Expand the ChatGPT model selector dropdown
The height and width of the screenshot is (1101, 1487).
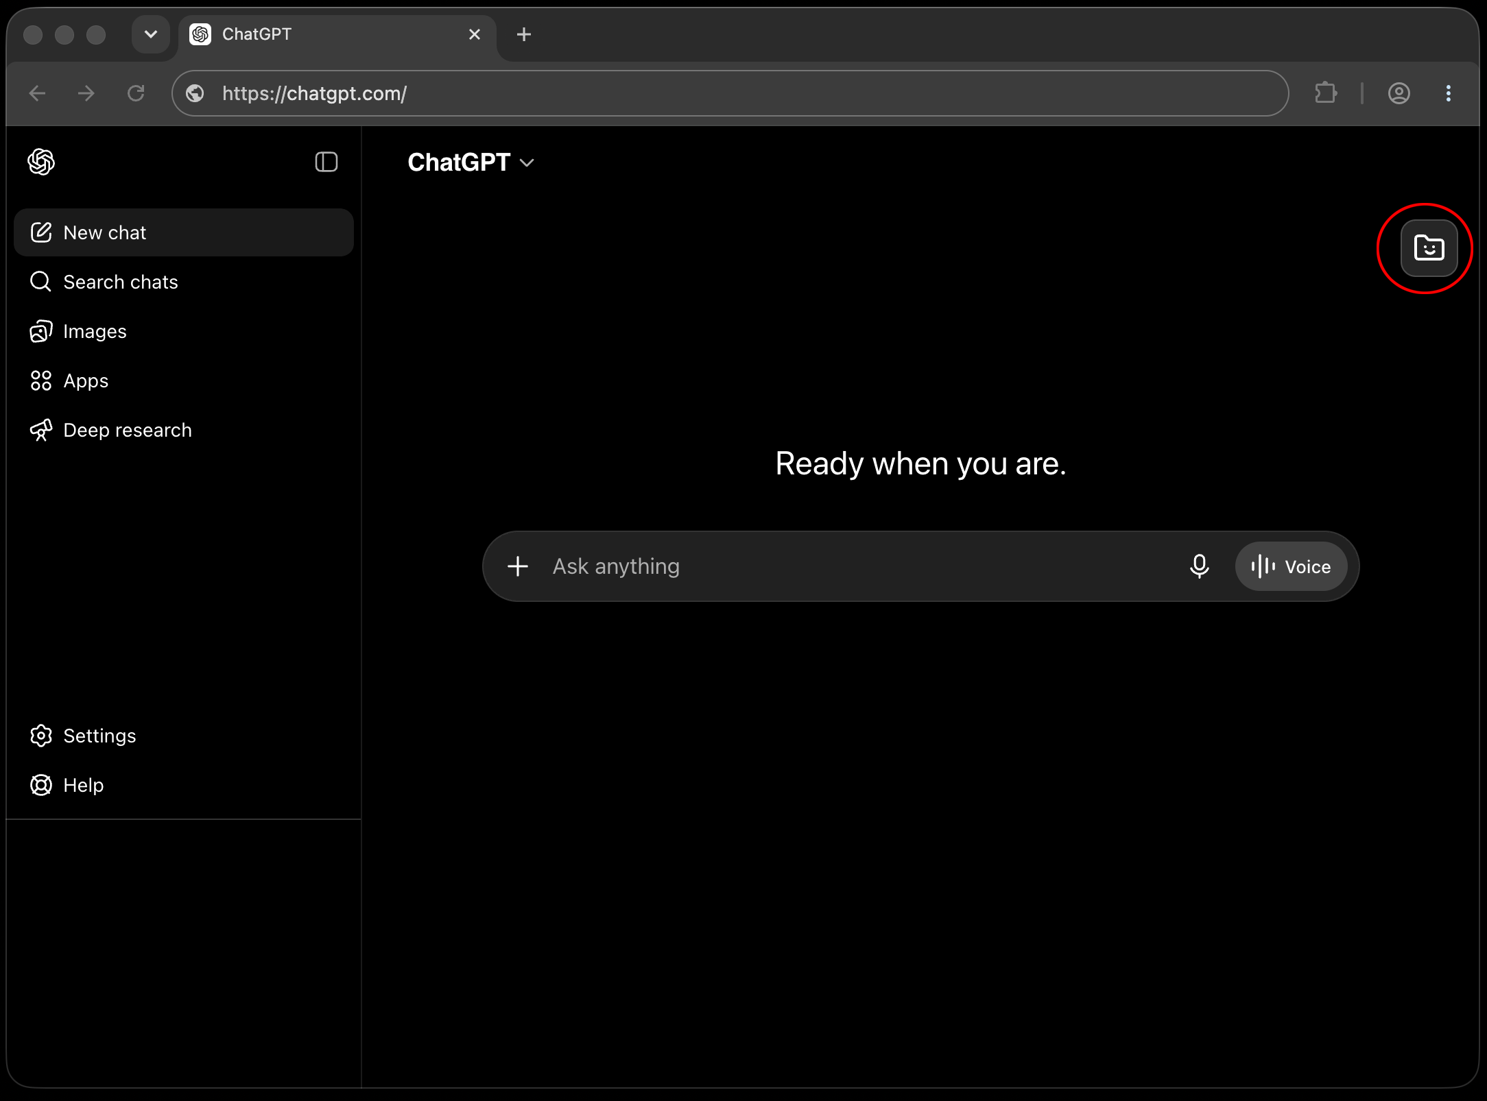coord(471,162)
